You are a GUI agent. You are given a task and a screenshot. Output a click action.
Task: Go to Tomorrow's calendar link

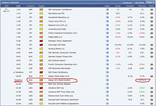127,2
